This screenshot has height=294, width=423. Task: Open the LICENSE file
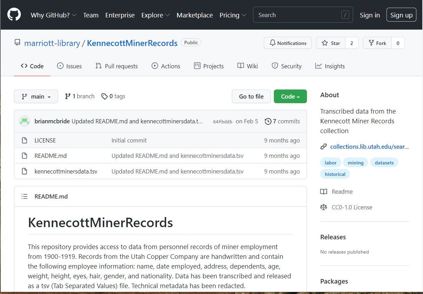coord(45,140)
